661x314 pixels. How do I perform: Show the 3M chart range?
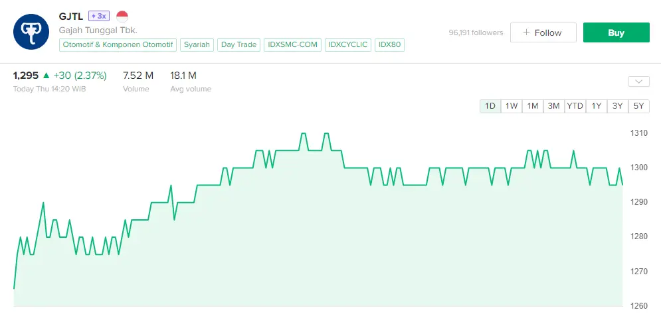click(x=553, y=106)
